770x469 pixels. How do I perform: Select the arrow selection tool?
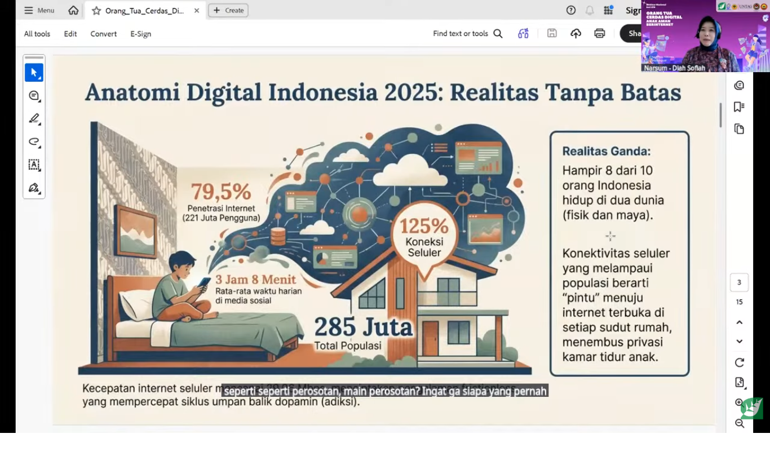(x=34, y=73)
